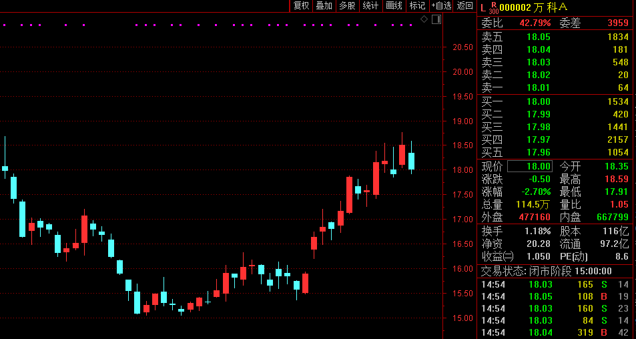The width and height of the screenshot is (636, 339).
Task: Click the 收益(三) earnings label
Action: point(498,256)
